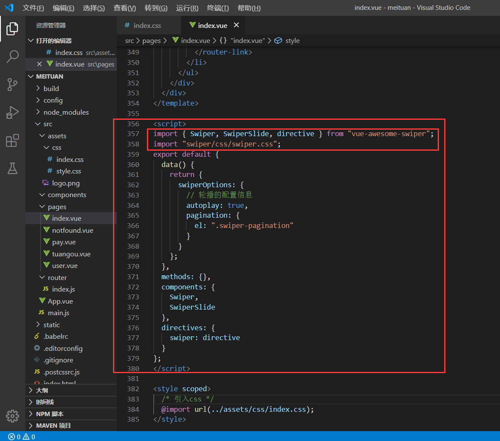Click the pages breadcrumb segment
Image resolution: width=500 pixels, height=441 pixels.
coord(152,40)
